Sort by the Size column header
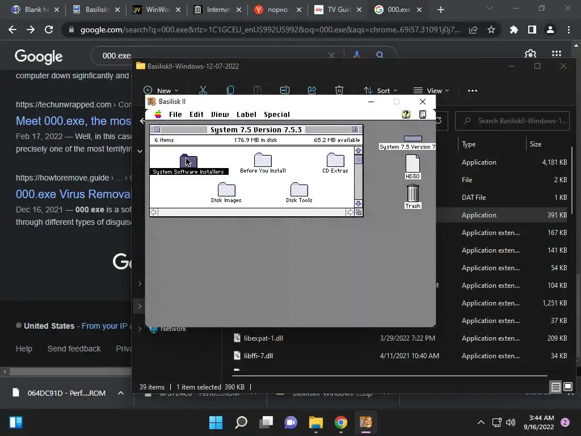Image resolution: width=581 pixels, height=436 pixels. [x=536, y=144]
